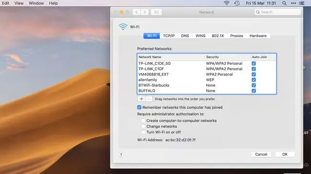
Task: Select the BTWifi-Starbucks network row
Action: 207,85
